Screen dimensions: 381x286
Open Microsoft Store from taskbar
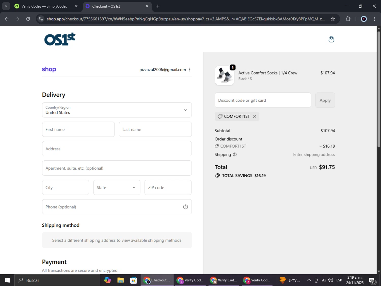[134, 280]
